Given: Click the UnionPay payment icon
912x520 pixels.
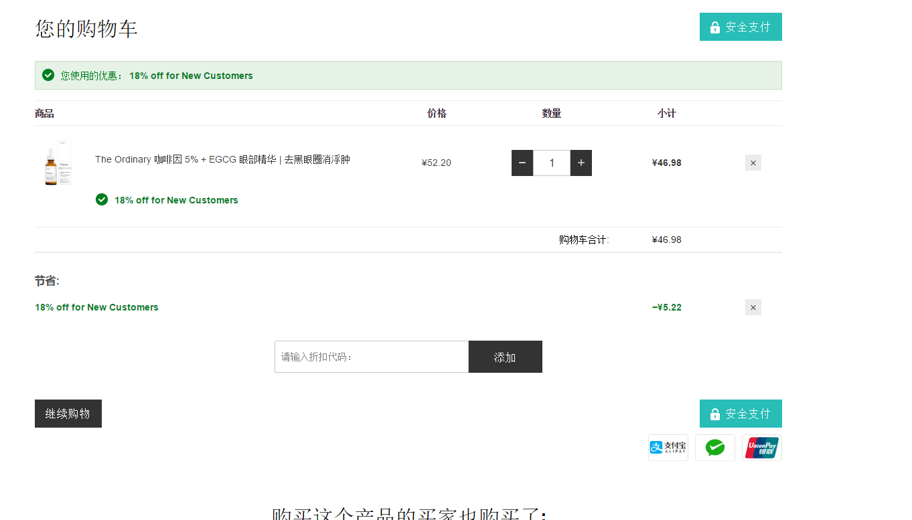Looking at the screenshot, I should pos(762,448).
